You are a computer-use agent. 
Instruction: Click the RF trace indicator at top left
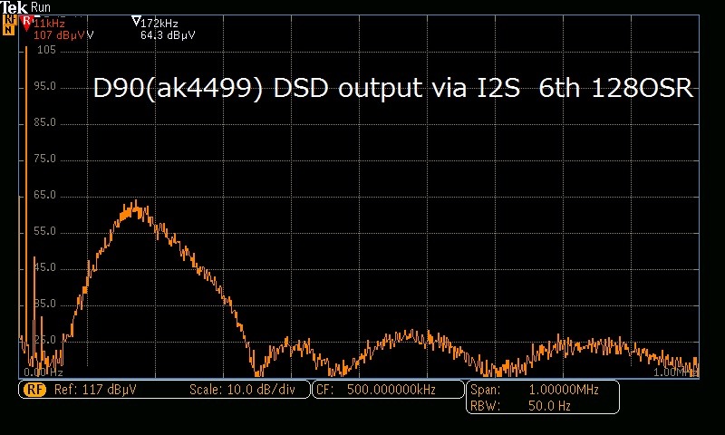point(9,19)
